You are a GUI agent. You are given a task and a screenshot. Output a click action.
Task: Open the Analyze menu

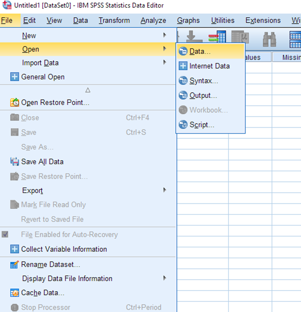153,20
